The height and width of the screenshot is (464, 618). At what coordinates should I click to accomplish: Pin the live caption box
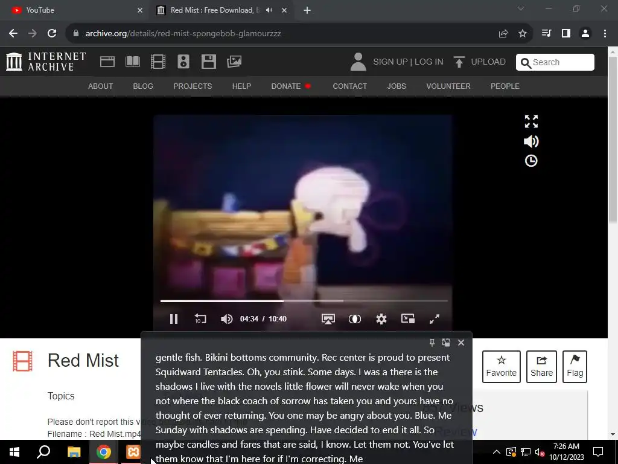[x=432, y=343]
